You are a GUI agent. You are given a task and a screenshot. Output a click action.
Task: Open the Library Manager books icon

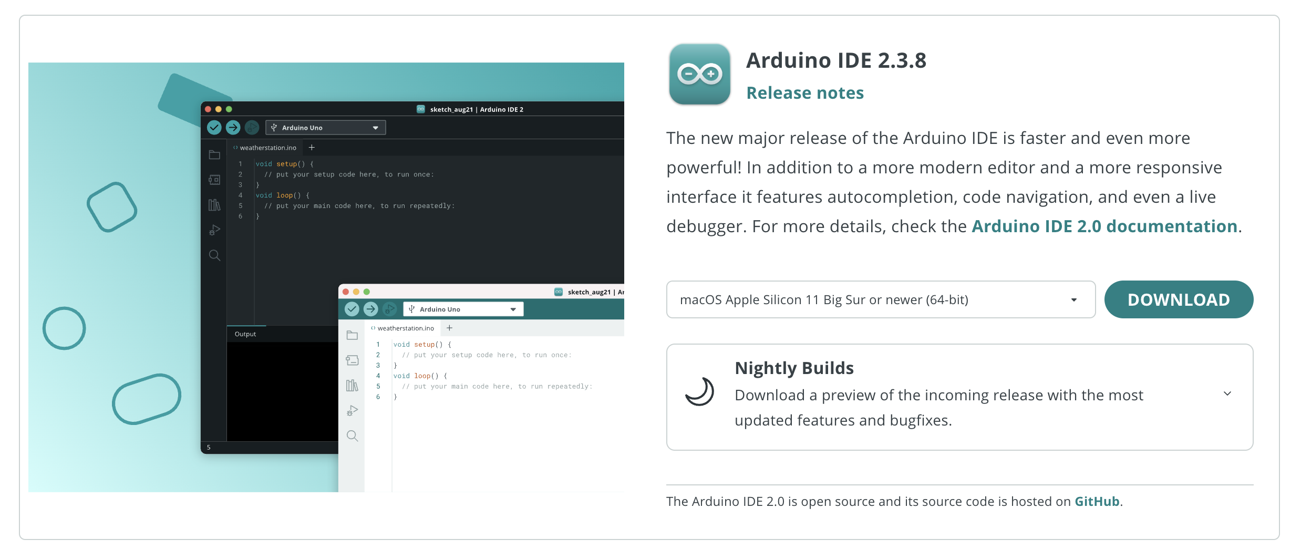click(x=214, y=205)
